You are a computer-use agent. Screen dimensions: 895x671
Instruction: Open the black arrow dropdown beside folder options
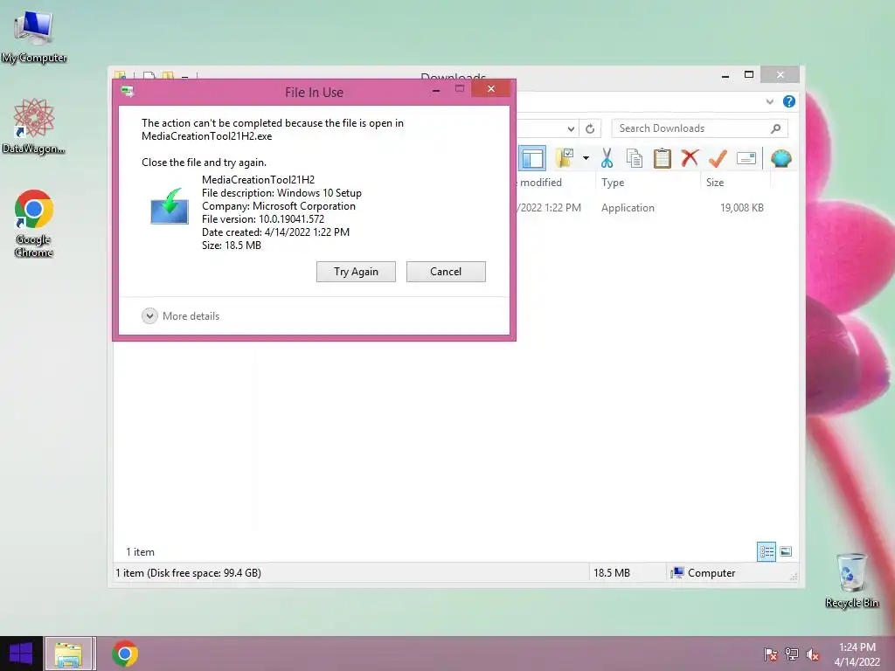point(586,158)
